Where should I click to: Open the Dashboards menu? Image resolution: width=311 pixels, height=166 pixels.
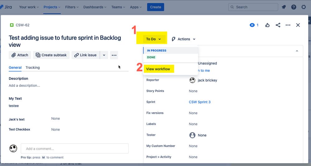click(95, 7)
